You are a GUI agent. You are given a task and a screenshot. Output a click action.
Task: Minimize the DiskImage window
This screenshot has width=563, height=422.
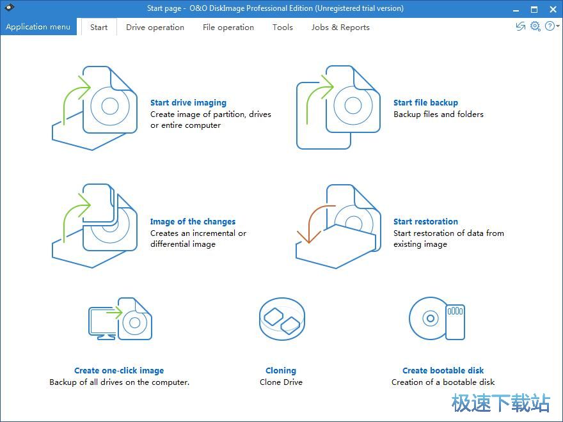[x=516, y=10]
